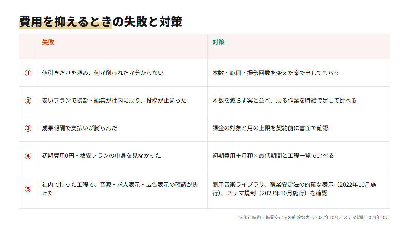This screenshot has width=409, height=230.
Task: Select the cell 値引きだけを頼み、何が削られたか分からない
Action: (122, 73)
